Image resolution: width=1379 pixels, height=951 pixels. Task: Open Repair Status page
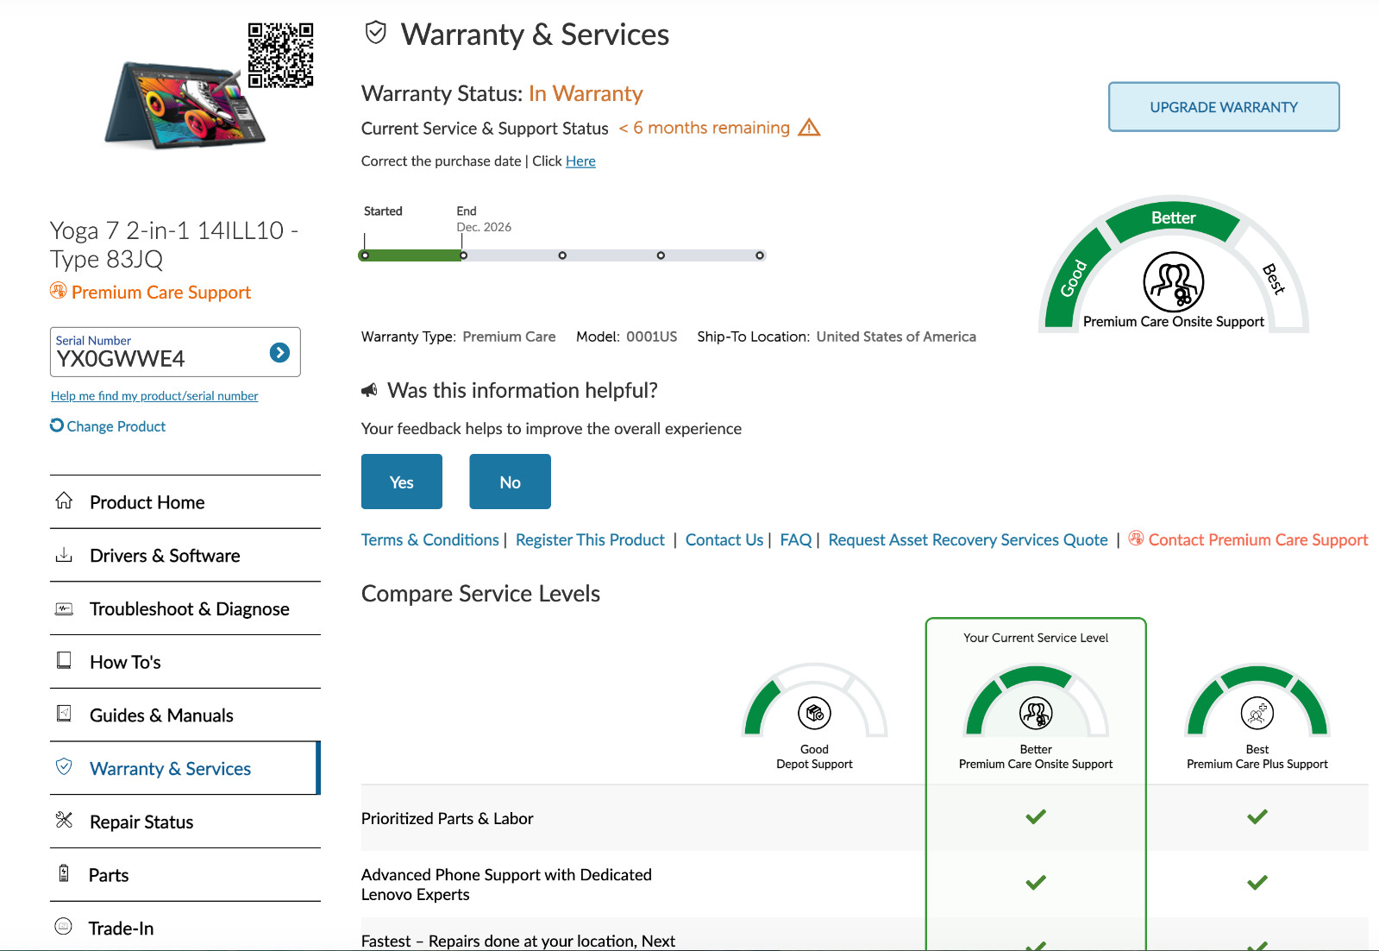coord(185,822)
